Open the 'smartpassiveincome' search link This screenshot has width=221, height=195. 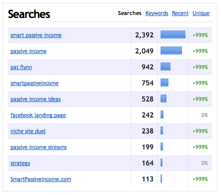click(34, 83)
